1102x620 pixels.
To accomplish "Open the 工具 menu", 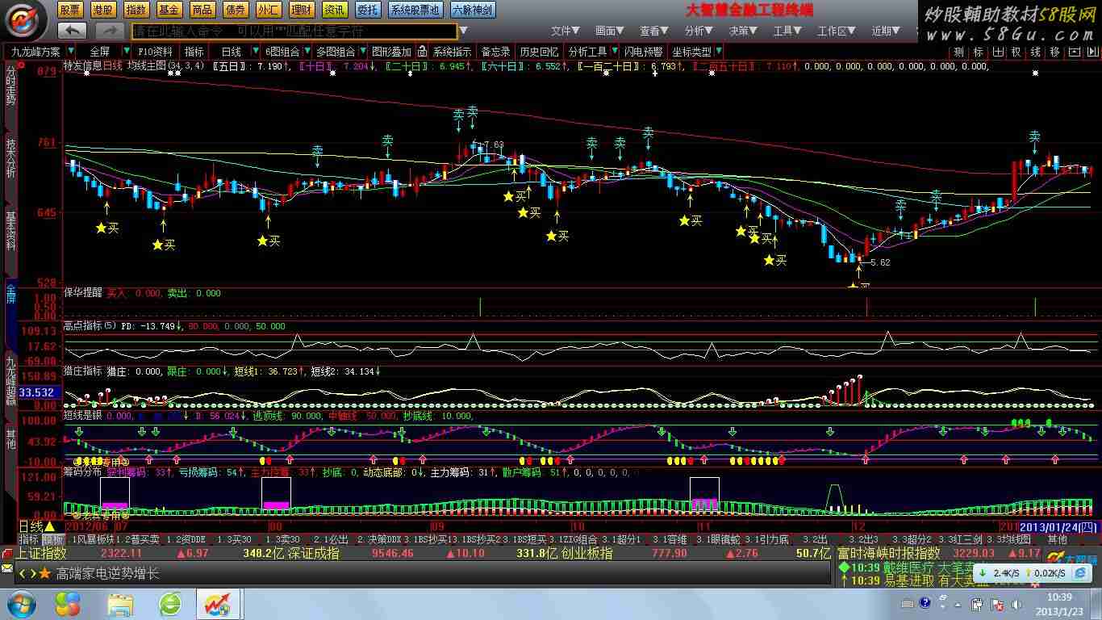I will coord(788,31).
